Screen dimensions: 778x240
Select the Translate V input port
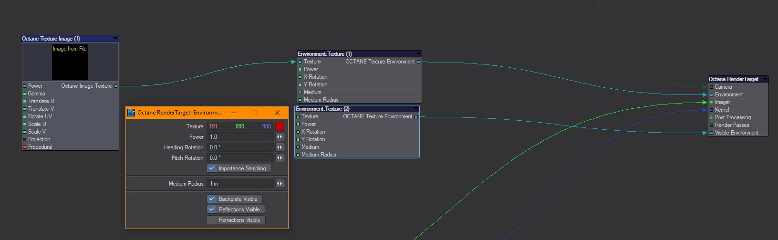pos(25,109)
